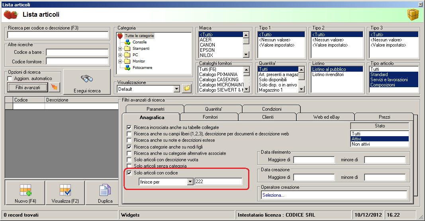This screenshot has width=425, height=221.
Task: Click the Filtri avanzati button
Action: (x=28, y=87)
